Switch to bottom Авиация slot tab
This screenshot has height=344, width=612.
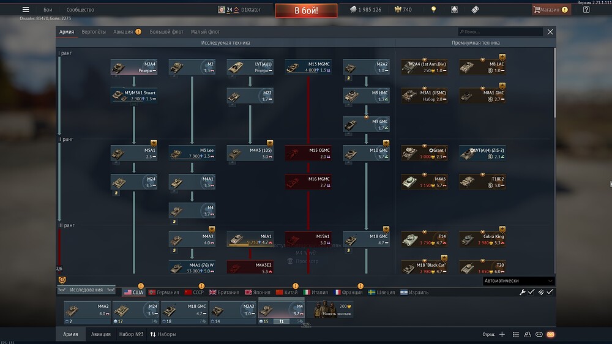(x=101, y=334)
